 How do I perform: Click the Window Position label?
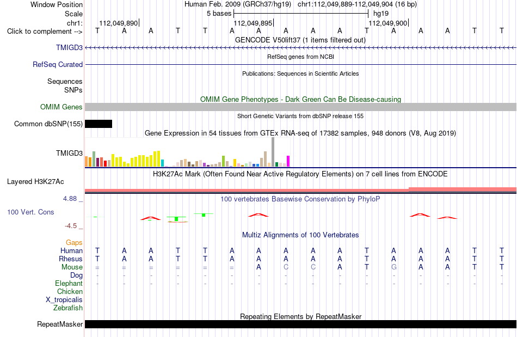click(57, 4)
